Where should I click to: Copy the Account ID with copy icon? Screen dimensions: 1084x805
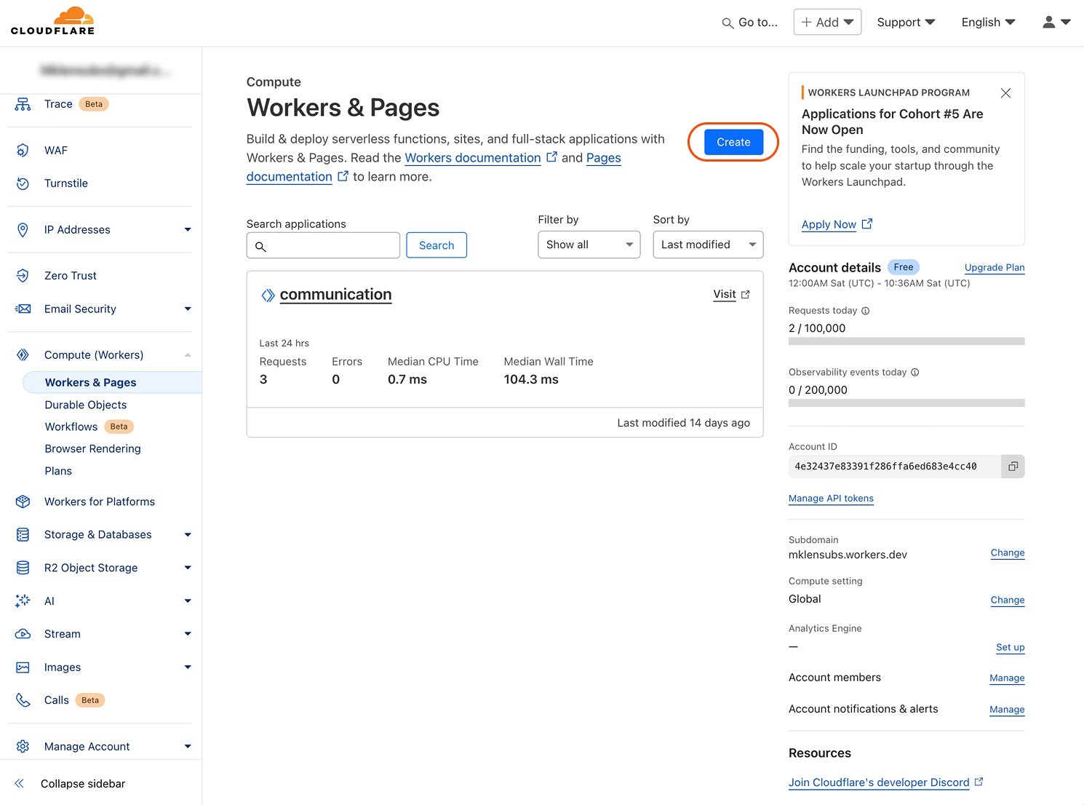click(1013, 467)
